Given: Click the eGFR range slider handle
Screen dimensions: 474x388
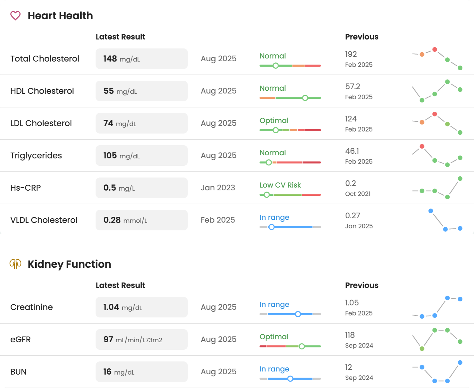Looking at the screenshot, I should tap(302, 346).
